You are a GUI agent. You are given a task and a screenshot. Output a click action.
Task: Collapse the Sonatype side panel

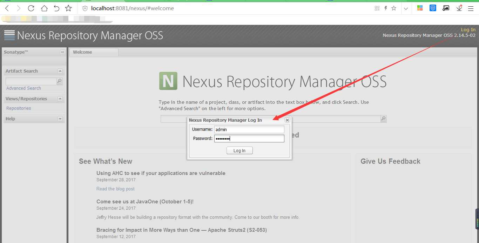point(62,52)
